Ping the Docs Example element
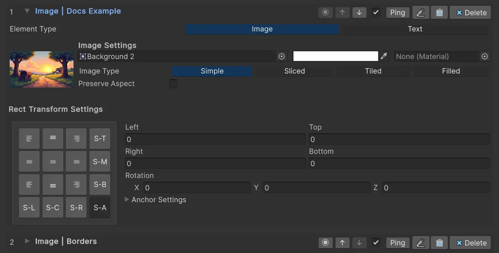The height and width of the screenshot is (253, 499). pyautogui.click(x=397, y=13)
